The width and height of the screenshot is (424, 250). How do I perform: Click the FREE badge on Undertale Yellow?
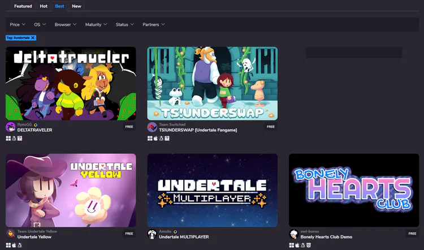(129, 234)
